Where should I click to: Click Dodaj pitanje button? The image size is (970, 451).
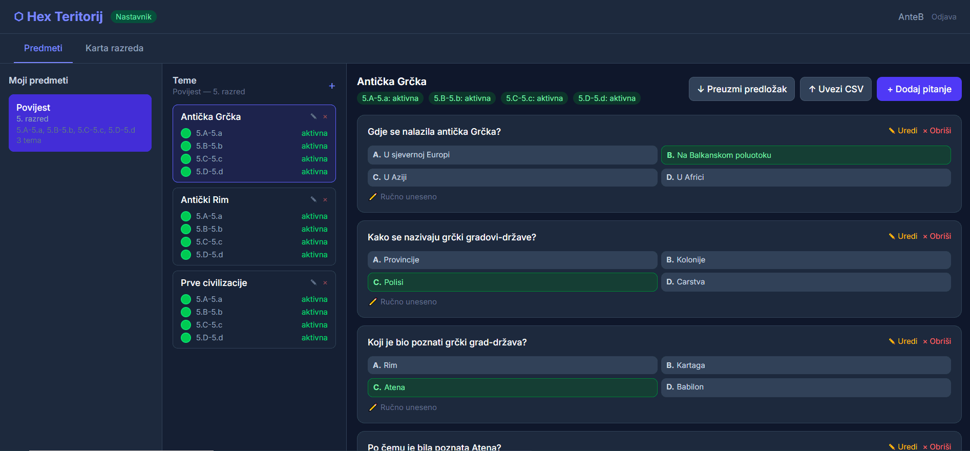click(x=919, y=89)
